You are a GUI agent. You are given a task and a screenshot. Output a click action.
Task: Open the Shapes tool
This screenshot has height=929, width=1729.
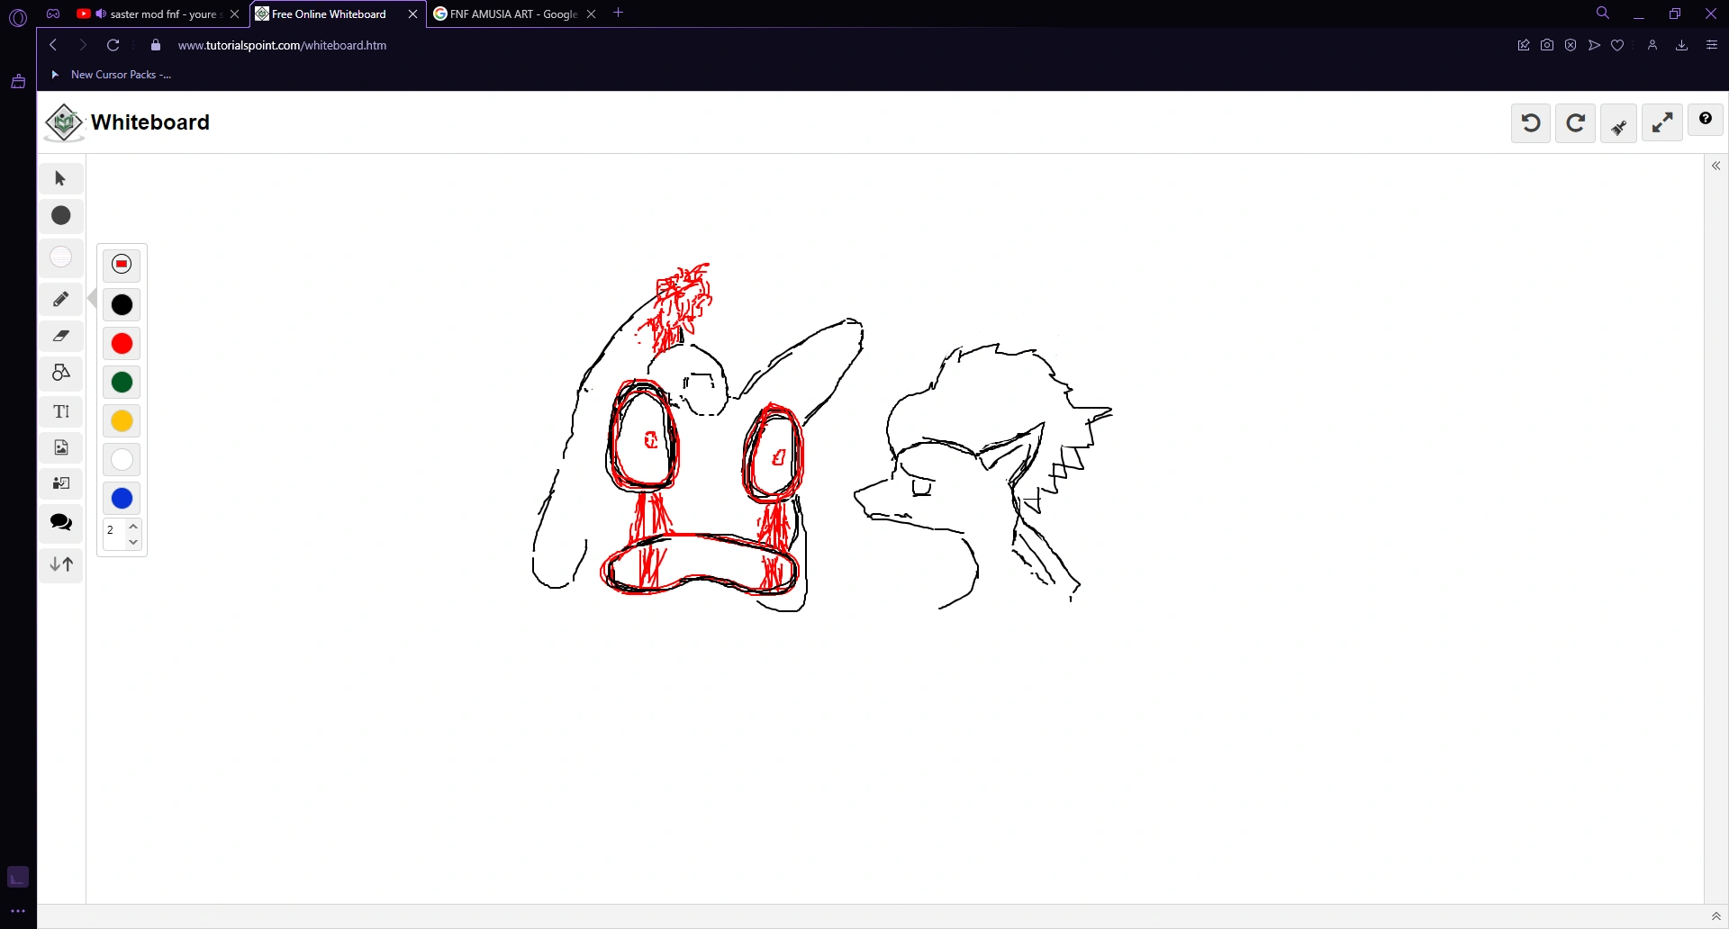(60, 373)
